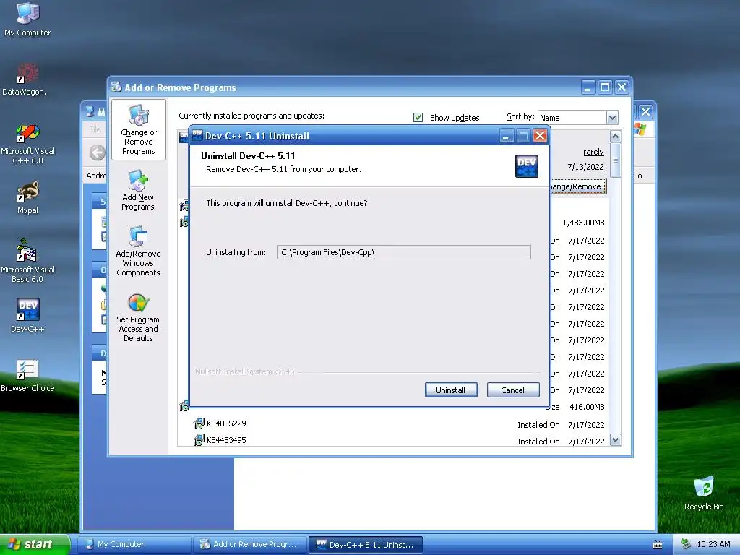Open the Recycle Bin
The width and height of the screenshot is (740, 555).
[x=704, y=494]
